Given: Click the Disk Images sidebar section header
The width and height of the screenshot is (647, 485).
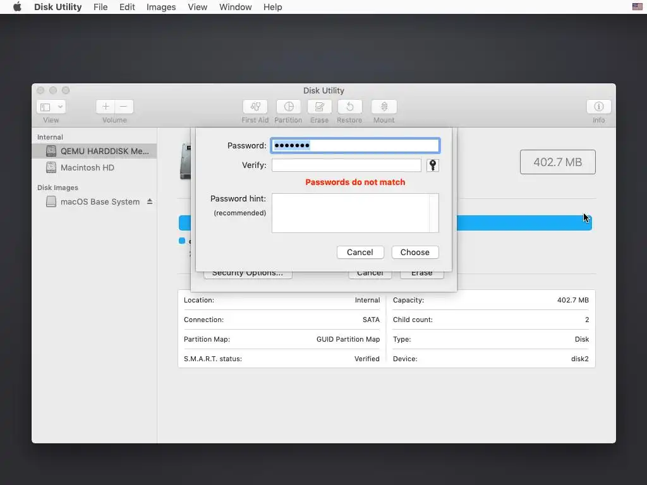Looking at the screenshot, I should [x=57, y=188].
